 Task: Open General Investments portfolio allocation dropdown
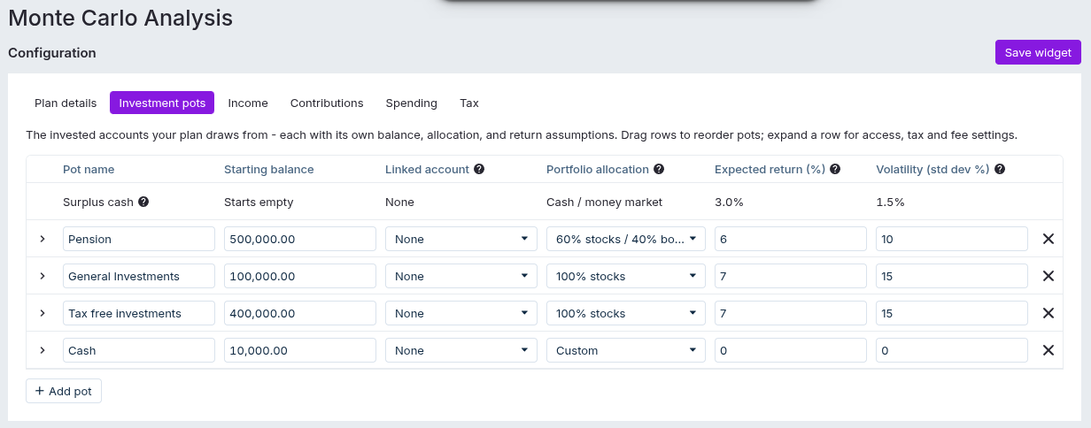tap(626, 276)
